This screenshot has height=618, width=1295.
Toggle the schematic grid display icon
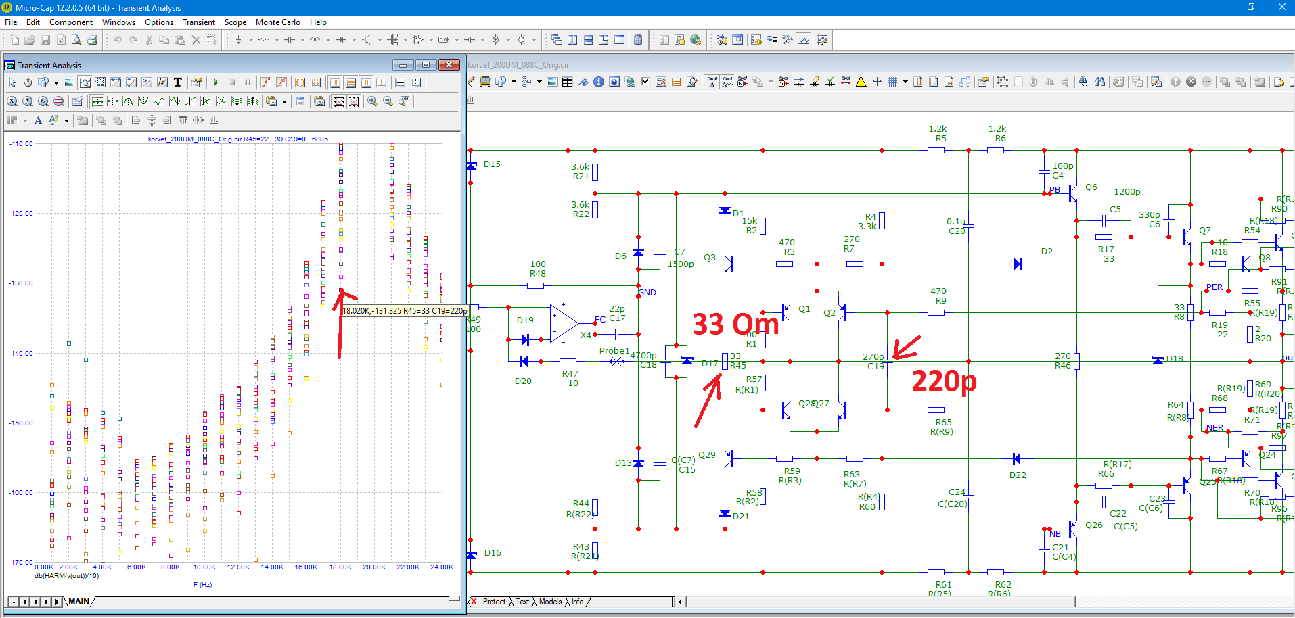tap(892, 82)
